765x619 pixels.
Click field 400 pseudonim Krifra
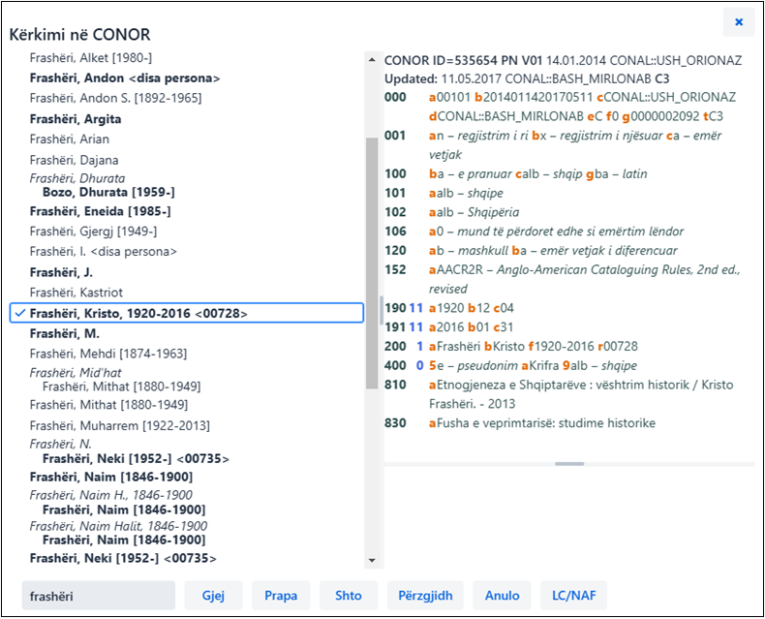[x=511, y=365]
